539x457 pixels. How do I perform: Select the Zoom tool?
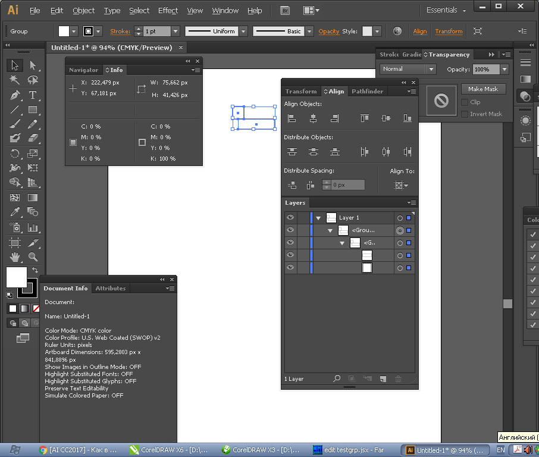(33, 257)
